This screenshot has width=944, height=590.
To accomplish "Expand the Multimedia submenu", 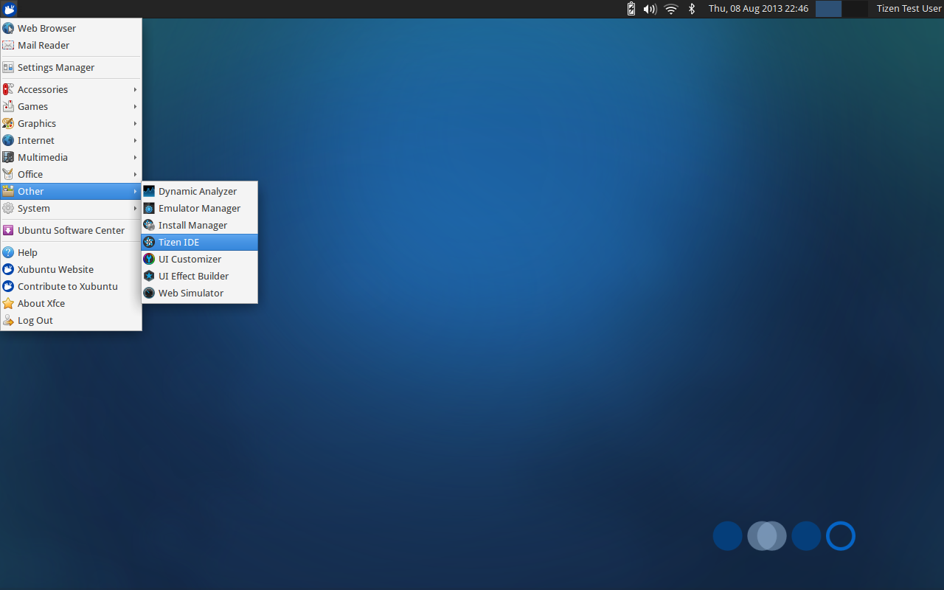I will 71,157.
